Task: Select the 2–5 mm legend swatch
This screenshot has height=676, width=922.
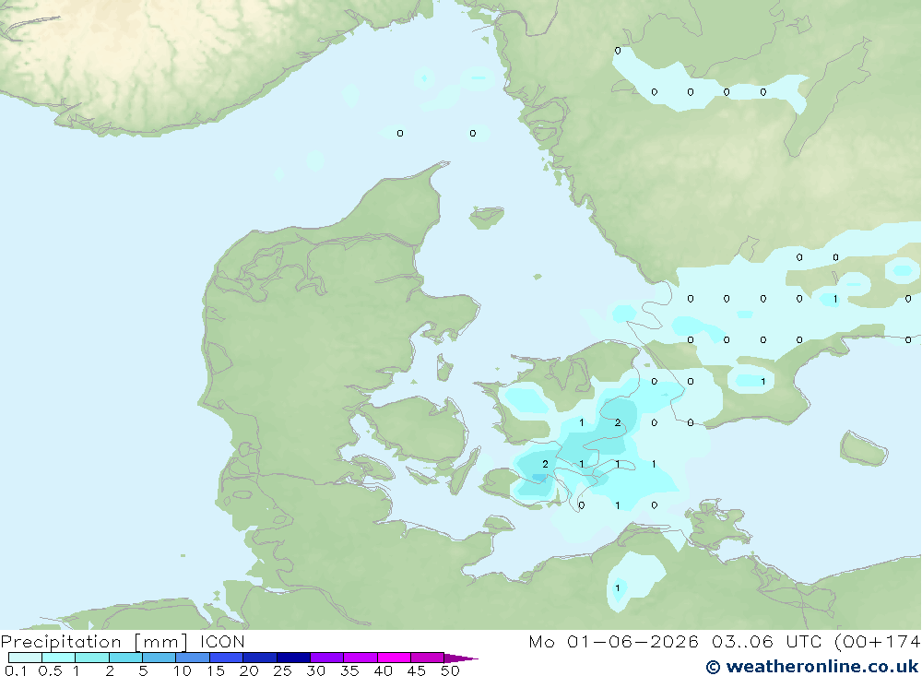Action: (x=125, y=658)
